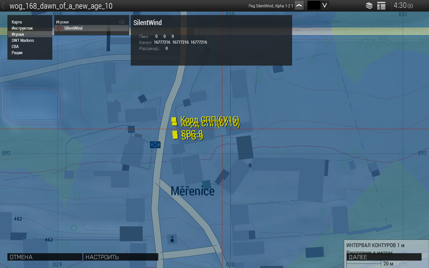Click the map textures layers icon
429x268 pixels.
pos(369,6)
